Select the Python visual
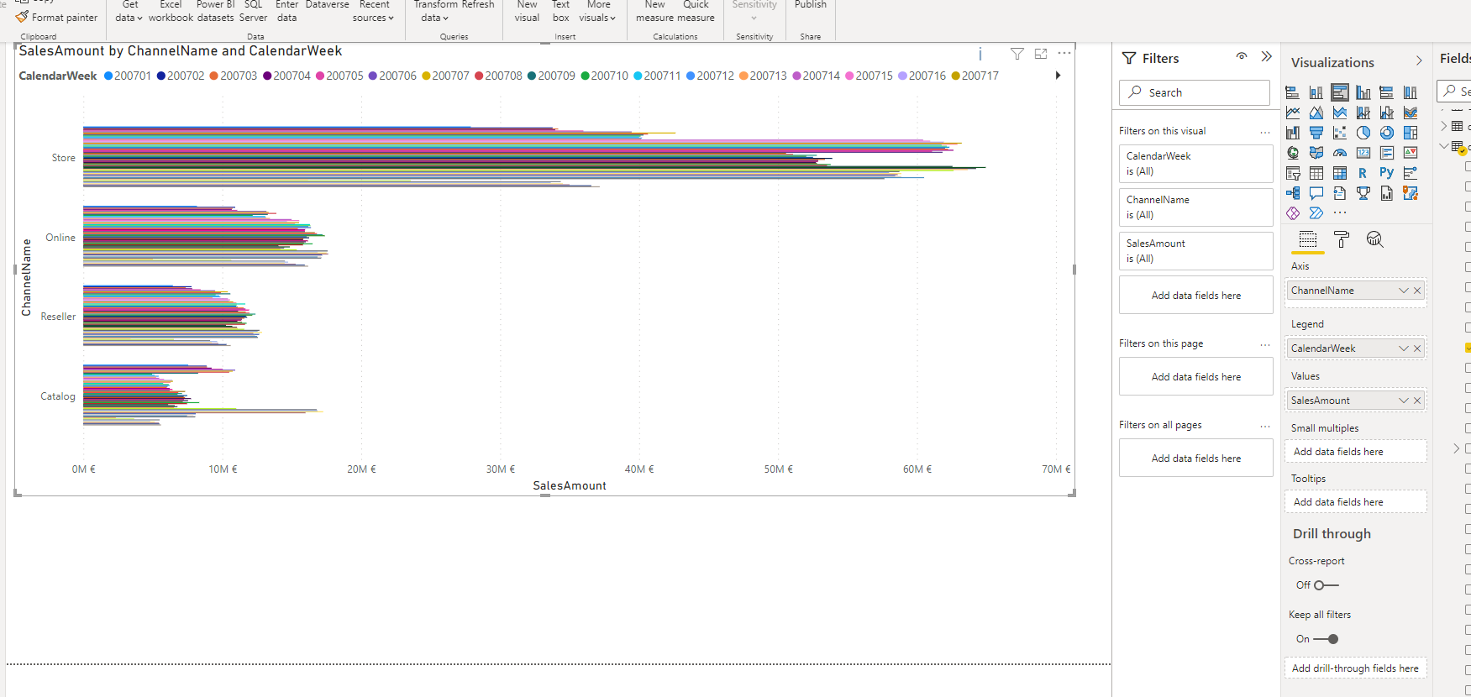Viewport: 1471px width, 697px height. point(1387,173)
